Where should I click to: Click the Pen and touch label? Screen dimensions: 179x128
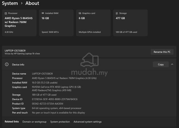(x=20, y=113)
